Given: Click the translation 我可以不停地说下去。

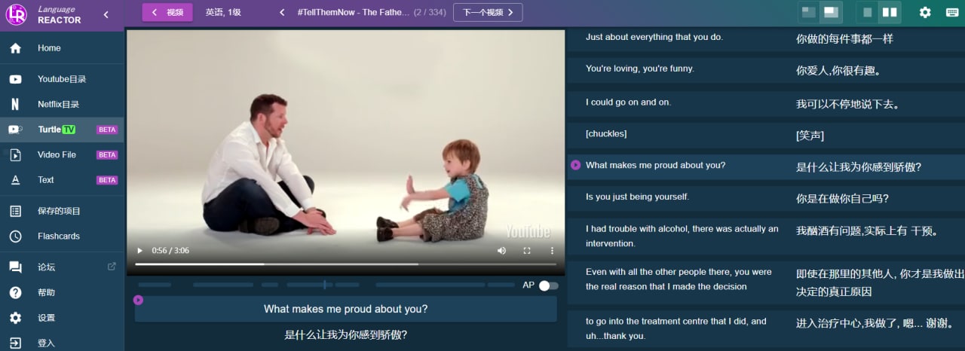Looking at the screenshot, I should click(847, 104).
